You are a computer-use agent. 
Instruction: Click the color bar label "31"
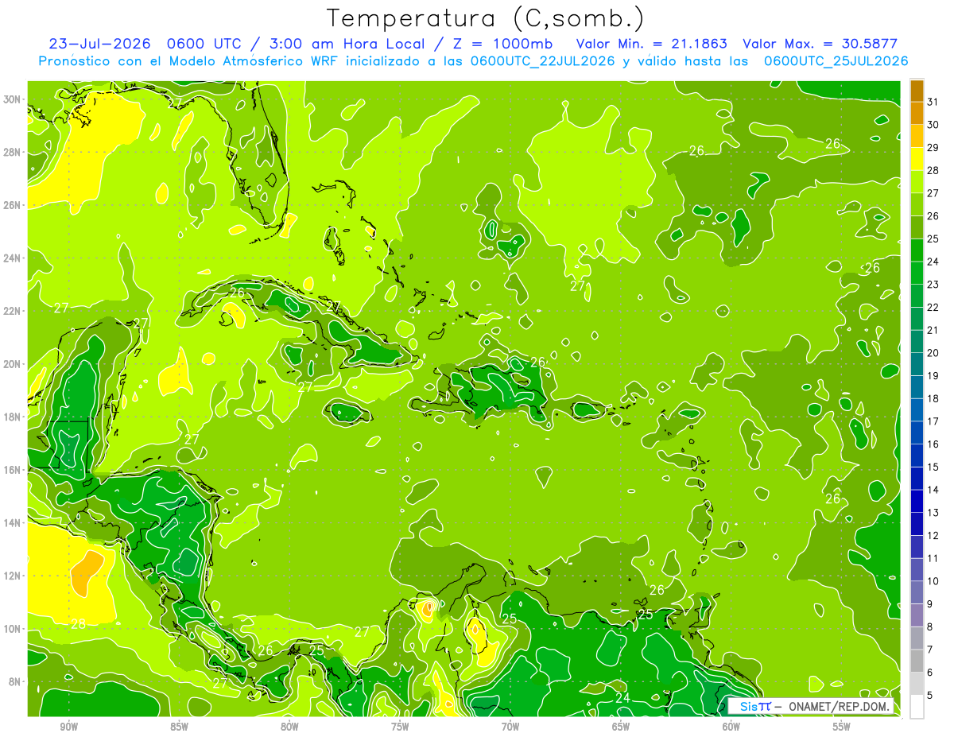(933, 102)
